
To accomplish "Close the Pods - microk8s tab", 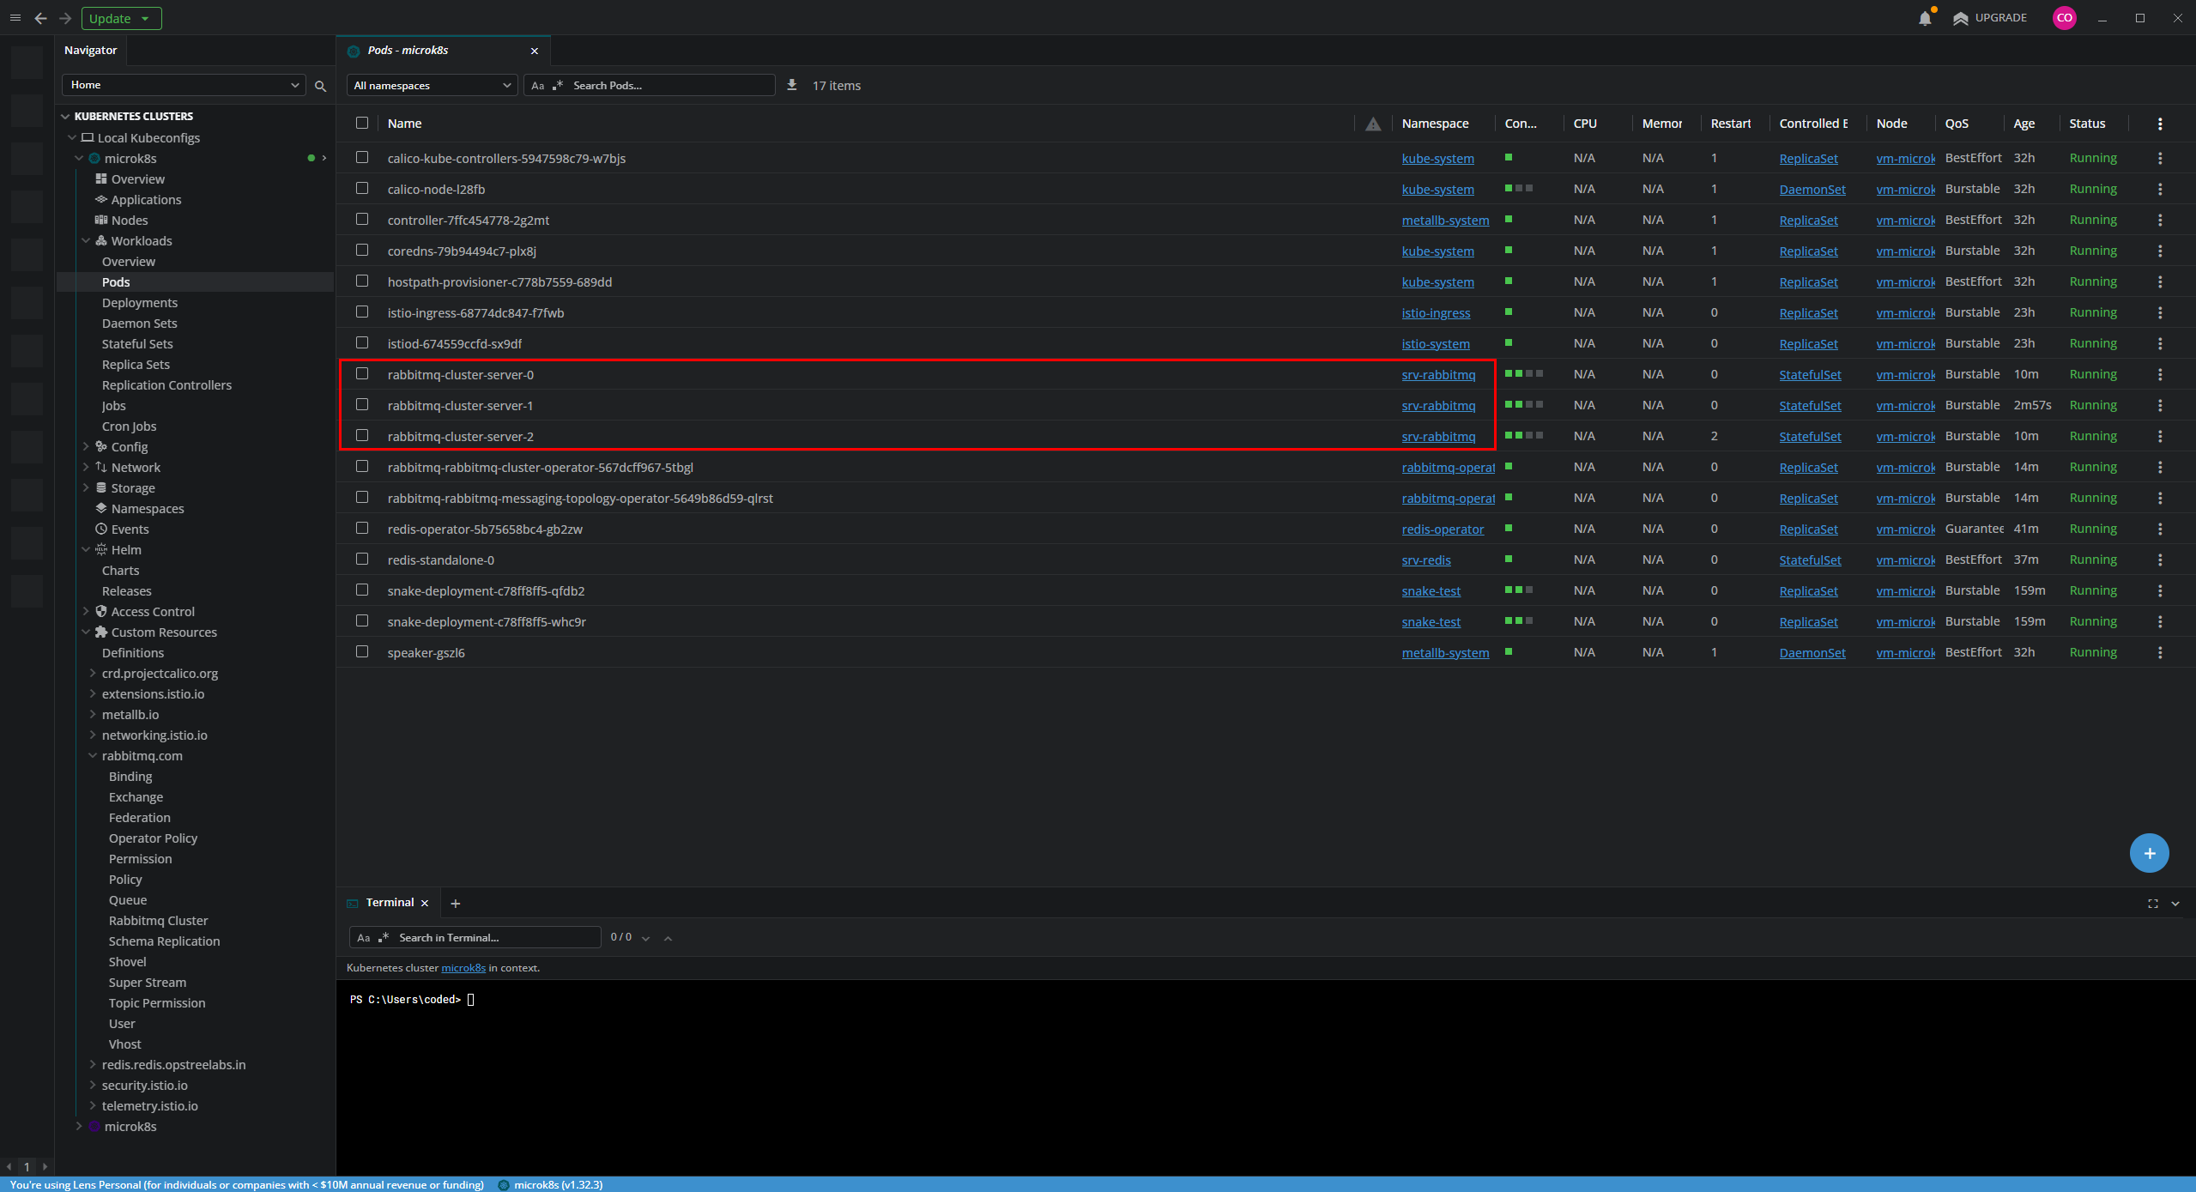I will [x=535, y=51].
